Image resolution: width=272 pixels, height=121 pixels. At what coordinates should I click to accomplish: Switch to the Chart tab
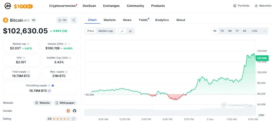(92, 20)
